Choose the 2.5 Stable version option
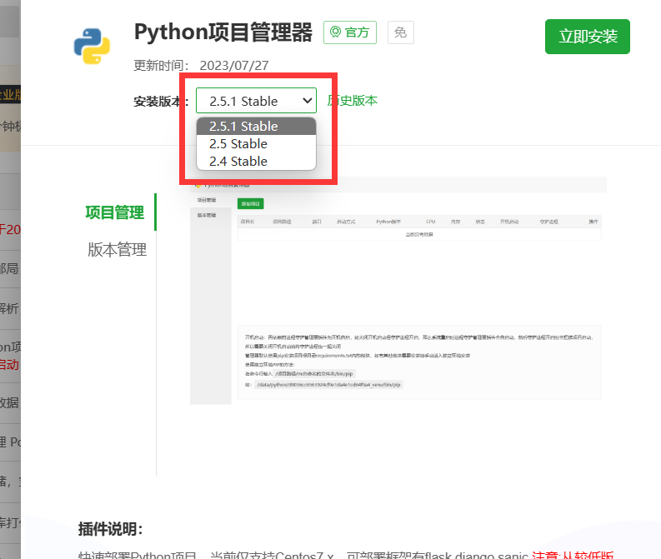661x559 pixels. point(256,143)
